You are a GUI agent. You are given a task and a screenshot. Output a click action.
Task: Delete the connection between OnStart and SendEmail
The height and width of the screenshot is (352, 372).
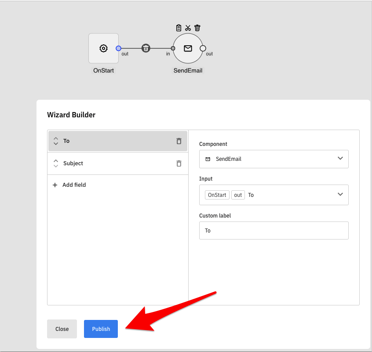(146, 48)
